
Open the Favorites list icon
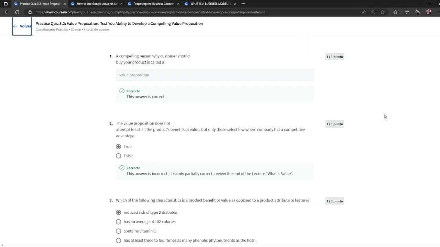click(x=407, y=12)
